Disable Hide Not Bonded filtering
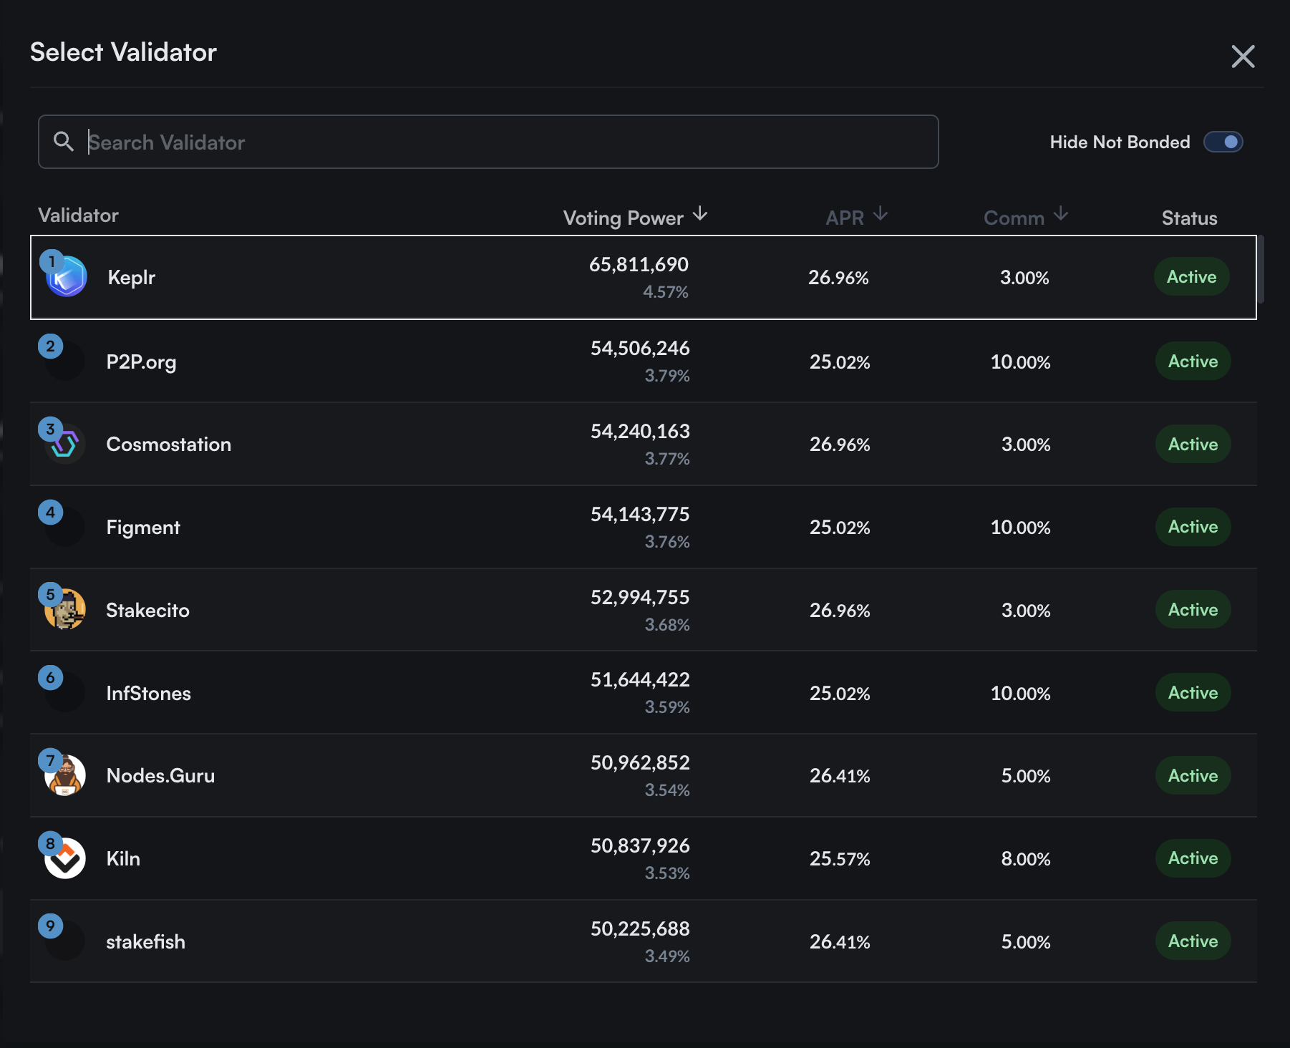Screen dimensions: 1290x1048 tap(1224, 142)
